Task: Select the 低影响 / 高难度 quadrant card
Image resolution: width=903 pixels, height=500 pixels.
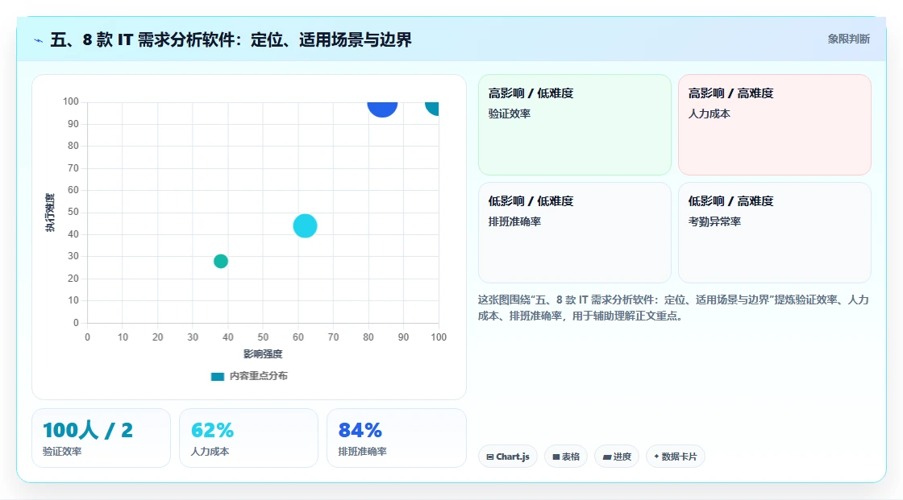Action: point(775,233)
